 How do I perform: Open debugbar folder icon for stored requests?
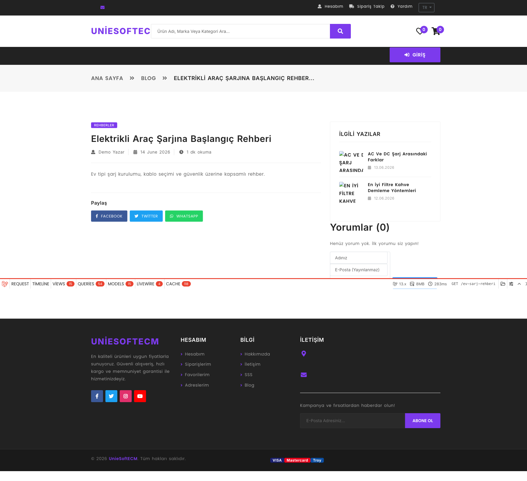503,284
